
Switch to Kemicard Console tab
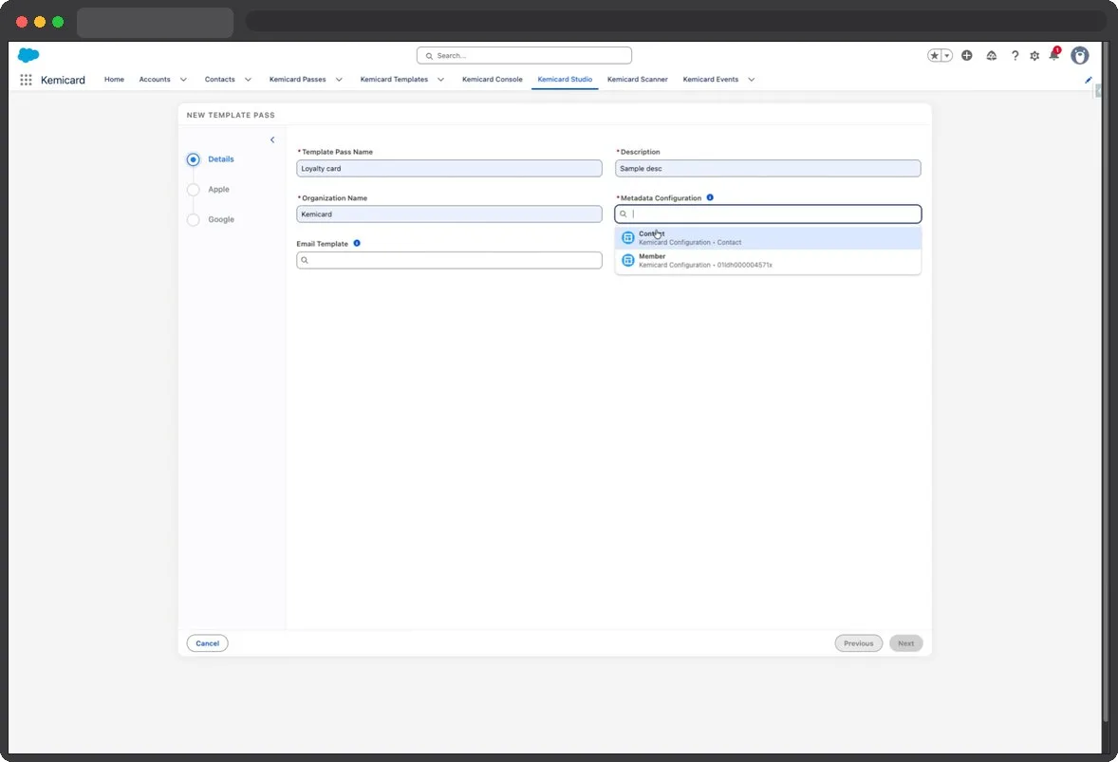[492, 79]
